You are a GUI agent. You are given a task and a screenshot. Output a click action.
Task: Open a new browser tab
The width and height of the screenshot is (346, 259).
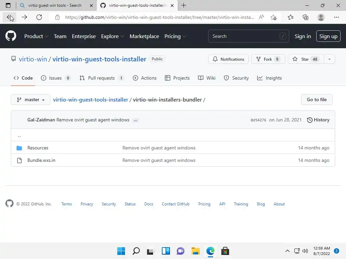click(x=183, y=5)
